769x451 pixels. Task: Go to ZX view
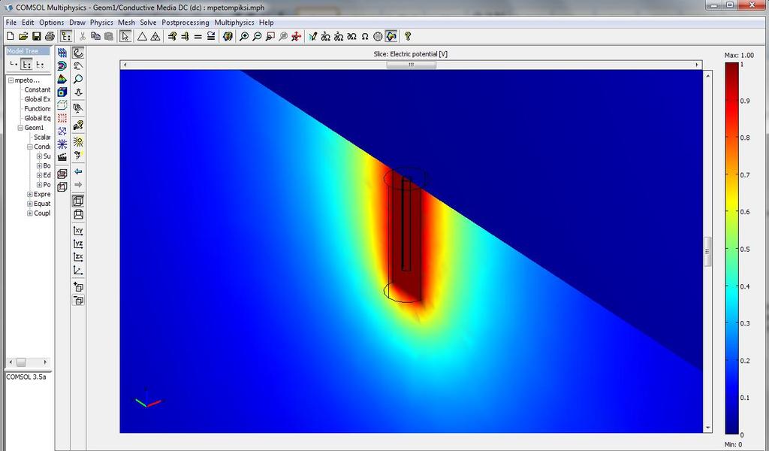(78, 257)
